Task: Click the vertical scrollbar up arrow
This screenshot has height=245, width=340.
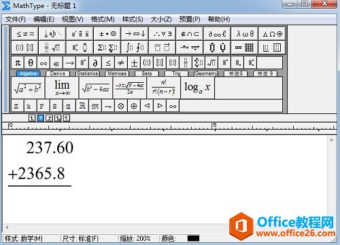Action: pyautogui.click(x=331, y=140)
